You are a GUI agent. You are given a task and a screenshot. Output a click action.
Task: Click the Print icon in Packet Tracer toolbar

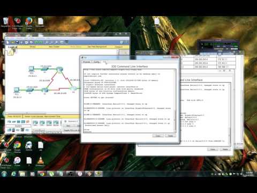click(x=22, y=42)
